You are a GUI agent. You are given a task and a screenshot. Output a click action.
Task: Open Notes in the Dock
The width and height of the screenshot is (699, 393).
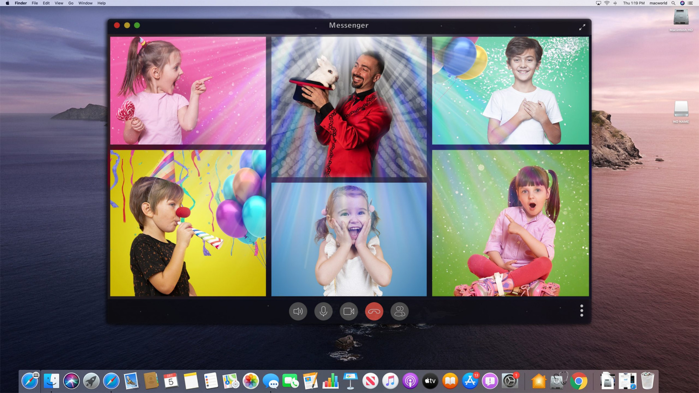[x=191, y=381]
